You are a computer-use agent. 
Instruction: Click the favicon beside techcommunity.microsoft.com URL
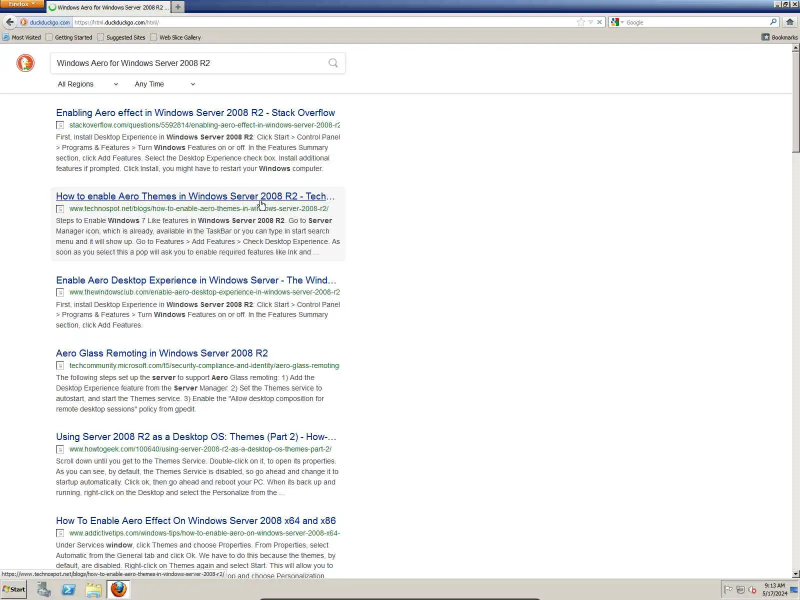pos(60,366)
